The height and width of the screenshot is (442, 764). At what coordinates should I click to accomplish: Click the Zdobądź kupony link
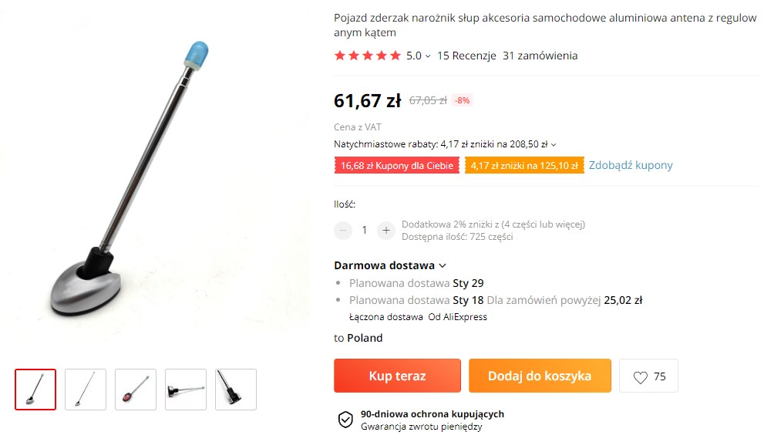631,165
